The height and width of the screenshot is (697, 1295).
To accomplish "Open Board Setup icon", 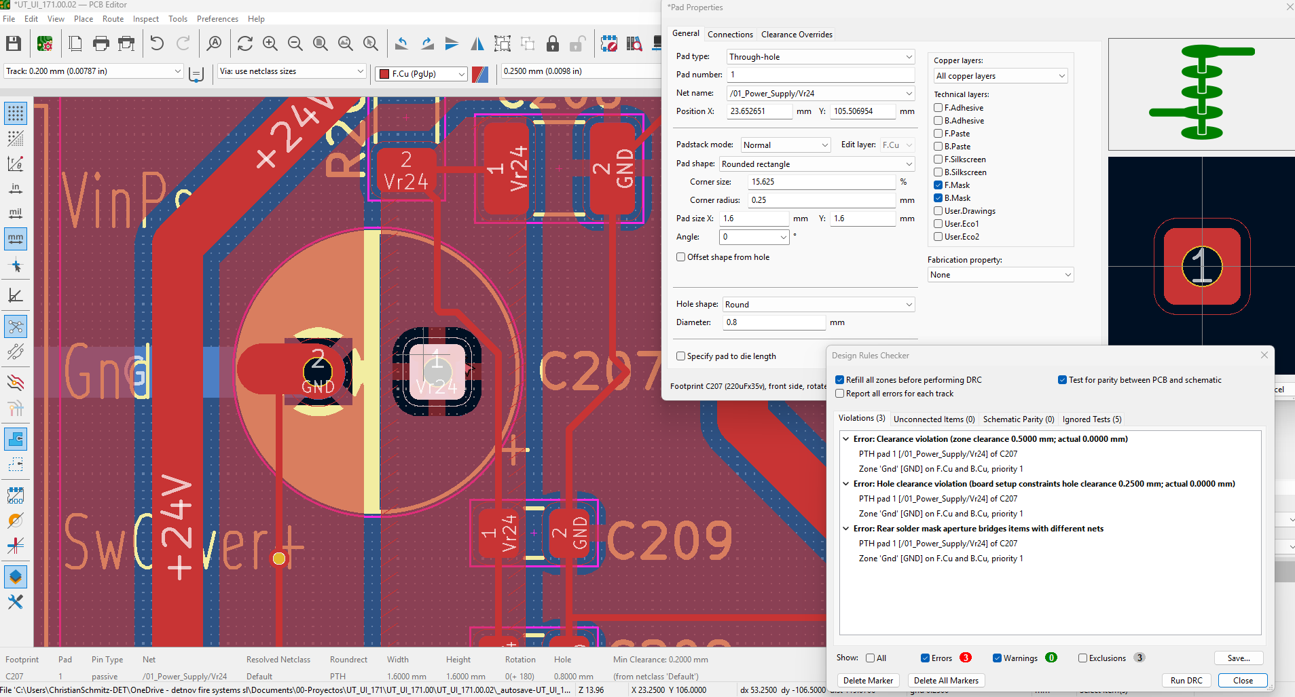I will click(45, 44).
